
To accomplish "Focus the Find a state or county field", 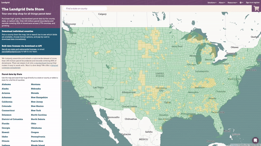I will [85, 8].
